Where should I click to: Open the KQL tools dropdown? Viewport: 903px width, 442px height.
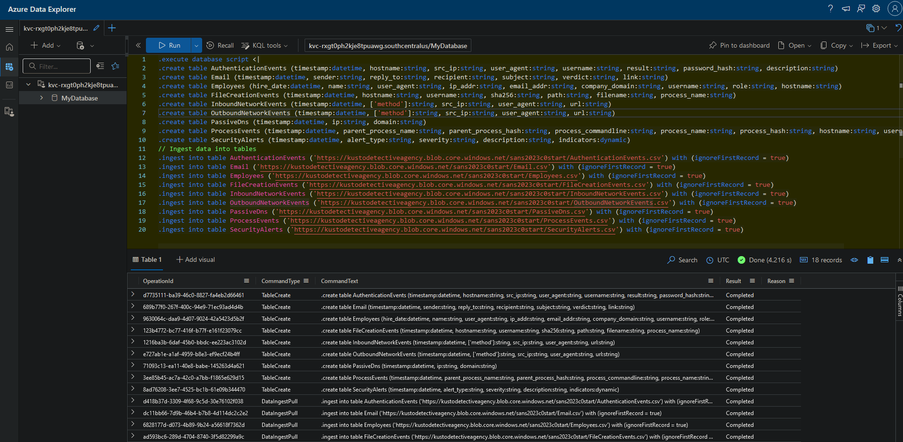265,45
